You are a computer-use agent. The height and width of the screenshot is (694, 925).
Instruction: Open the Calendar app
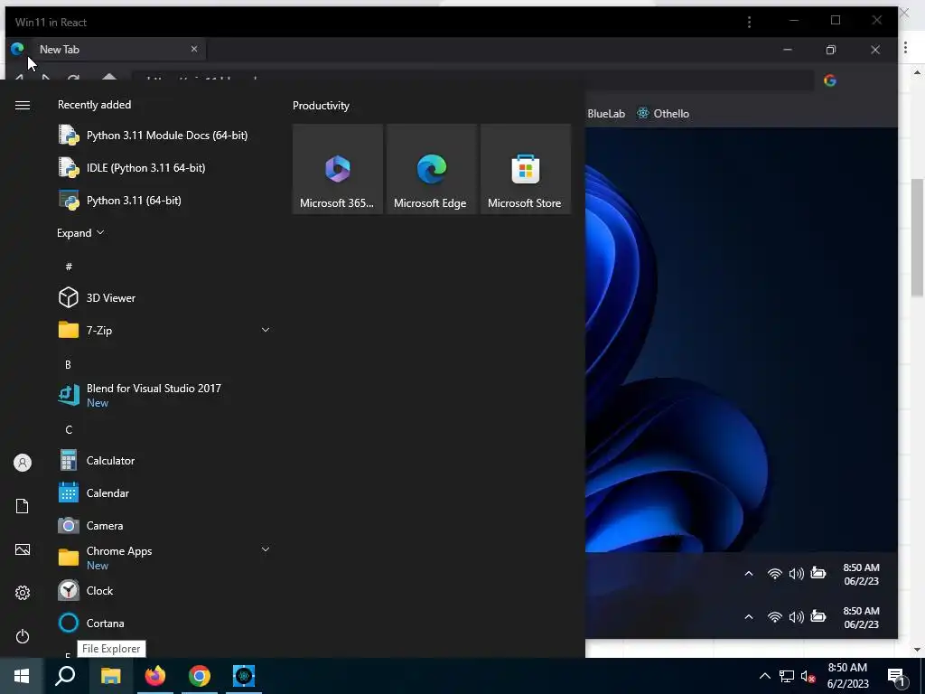(x=93, y=492)
